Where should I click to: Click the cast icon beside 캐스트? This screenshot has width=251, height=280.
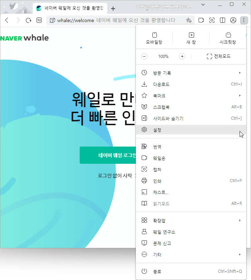[x=144, y=192]
